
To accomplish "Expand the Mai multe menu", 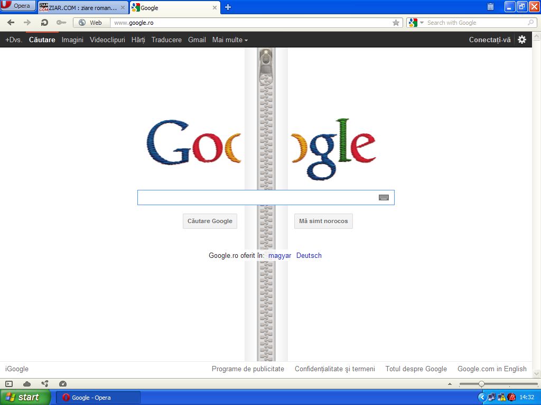I will tap(230, 40).
